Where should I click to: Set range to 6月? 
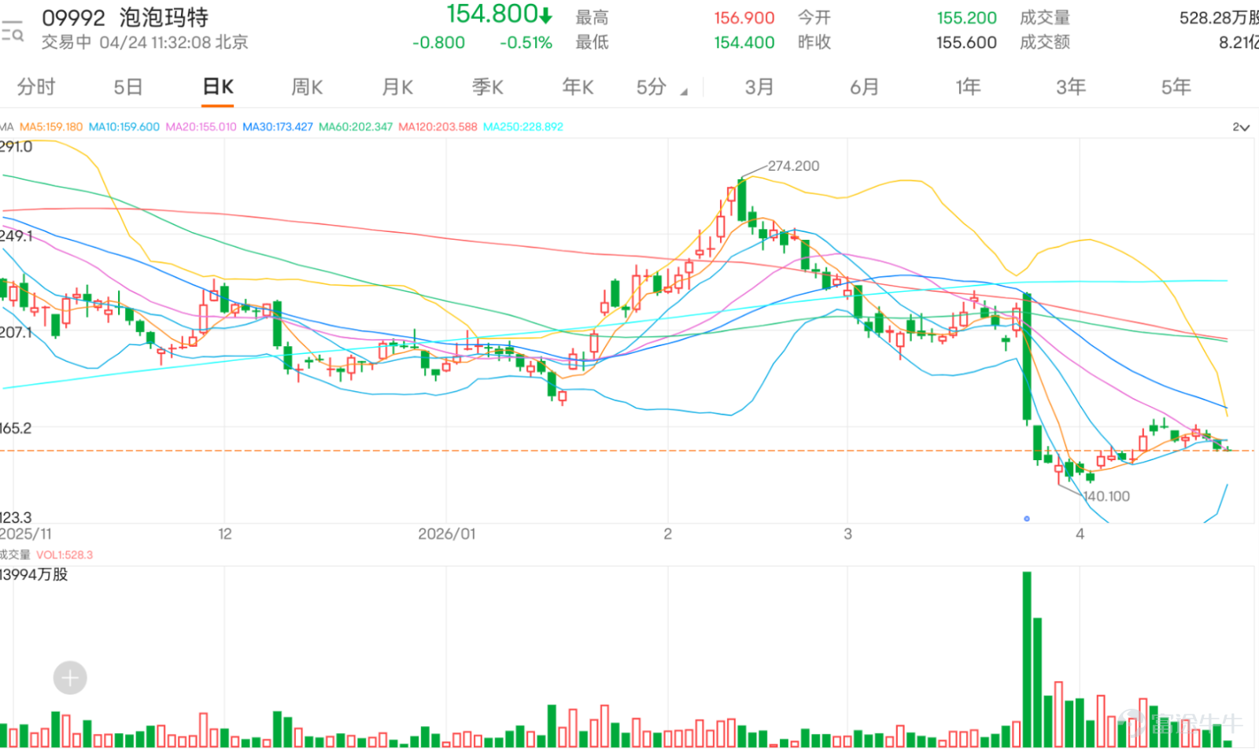click(864, 87)
